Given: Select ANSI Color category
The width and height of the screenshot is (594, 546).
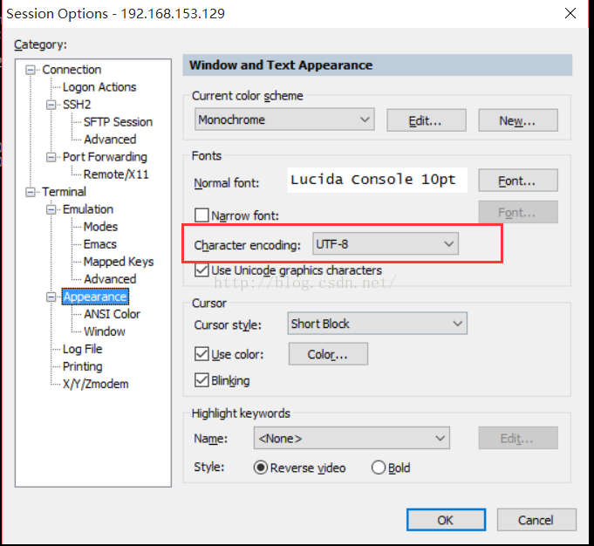Looking at the screenshot, I should point(112,314).
